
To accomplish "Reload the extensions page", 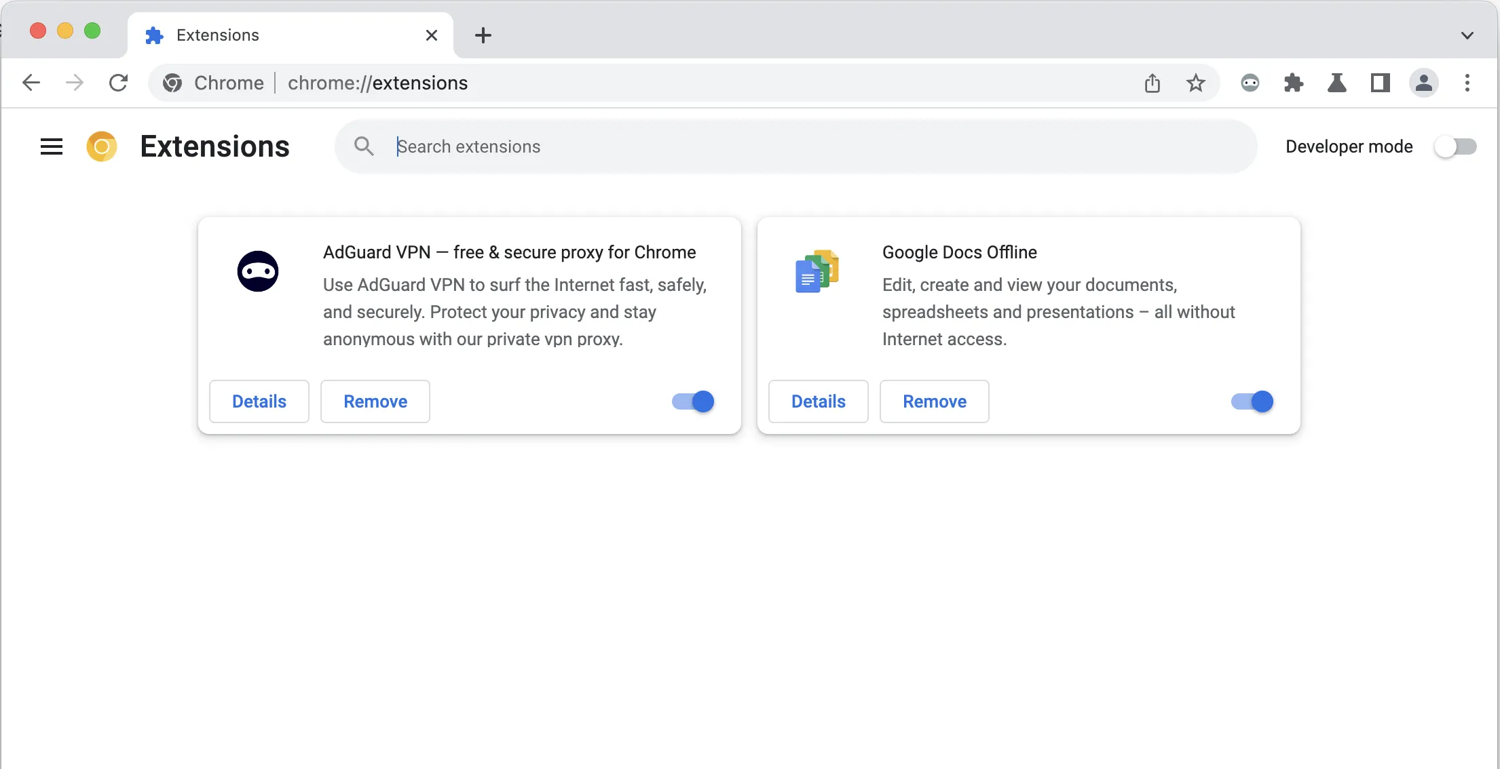I will 119,83.
